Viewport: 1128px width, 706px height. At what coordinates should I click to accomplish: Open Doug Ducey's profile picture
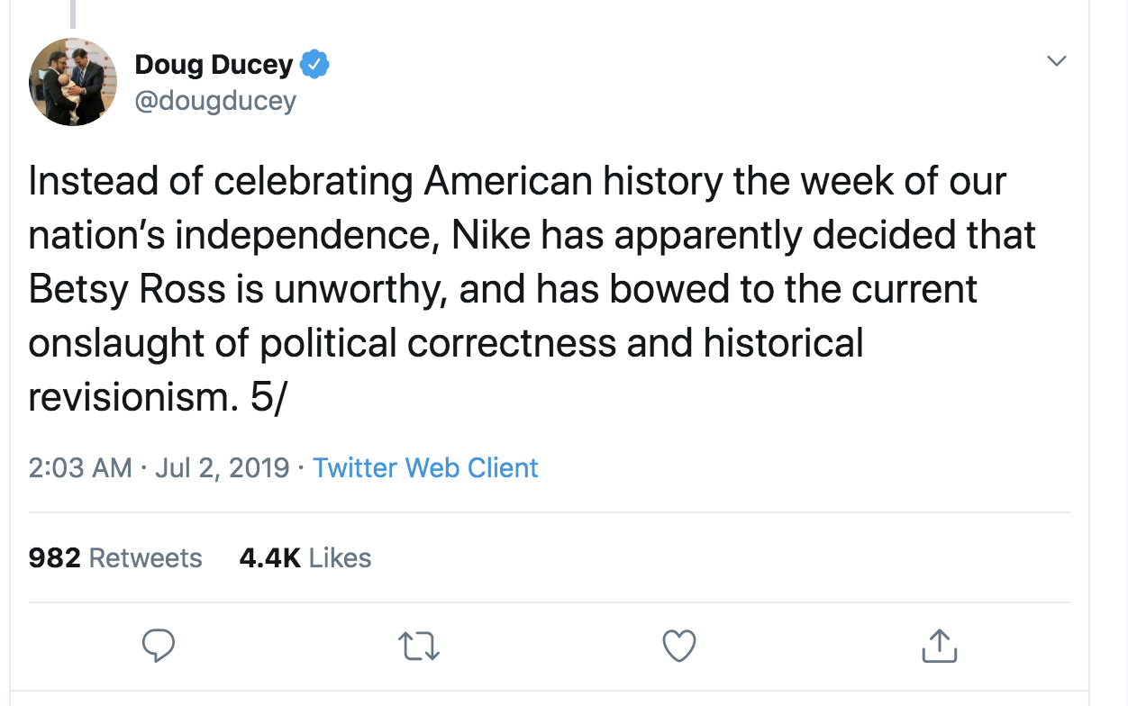pos(73,81)
